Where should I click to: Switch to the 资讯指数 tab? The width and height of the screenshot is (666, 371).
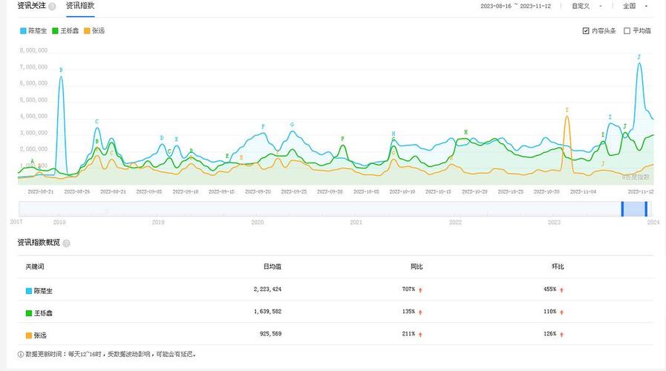[x=80, y=6]
